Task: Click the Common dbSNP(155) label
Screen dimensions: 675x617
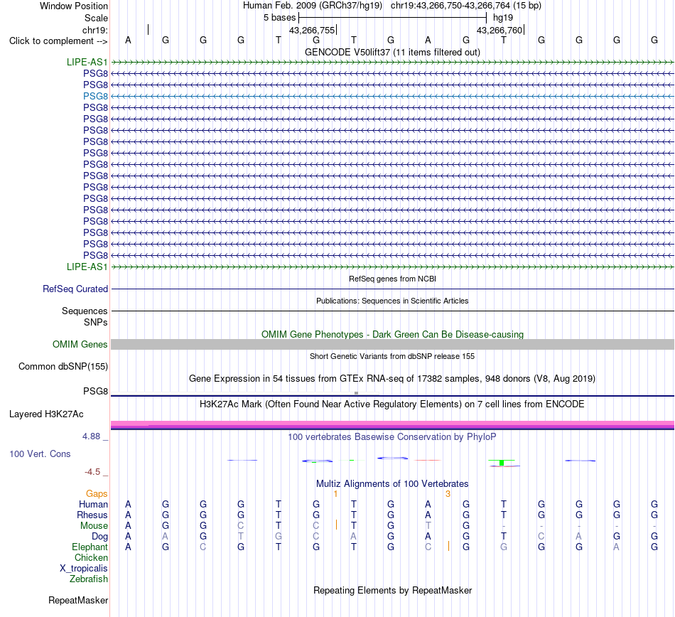Action: coord(63,366)
